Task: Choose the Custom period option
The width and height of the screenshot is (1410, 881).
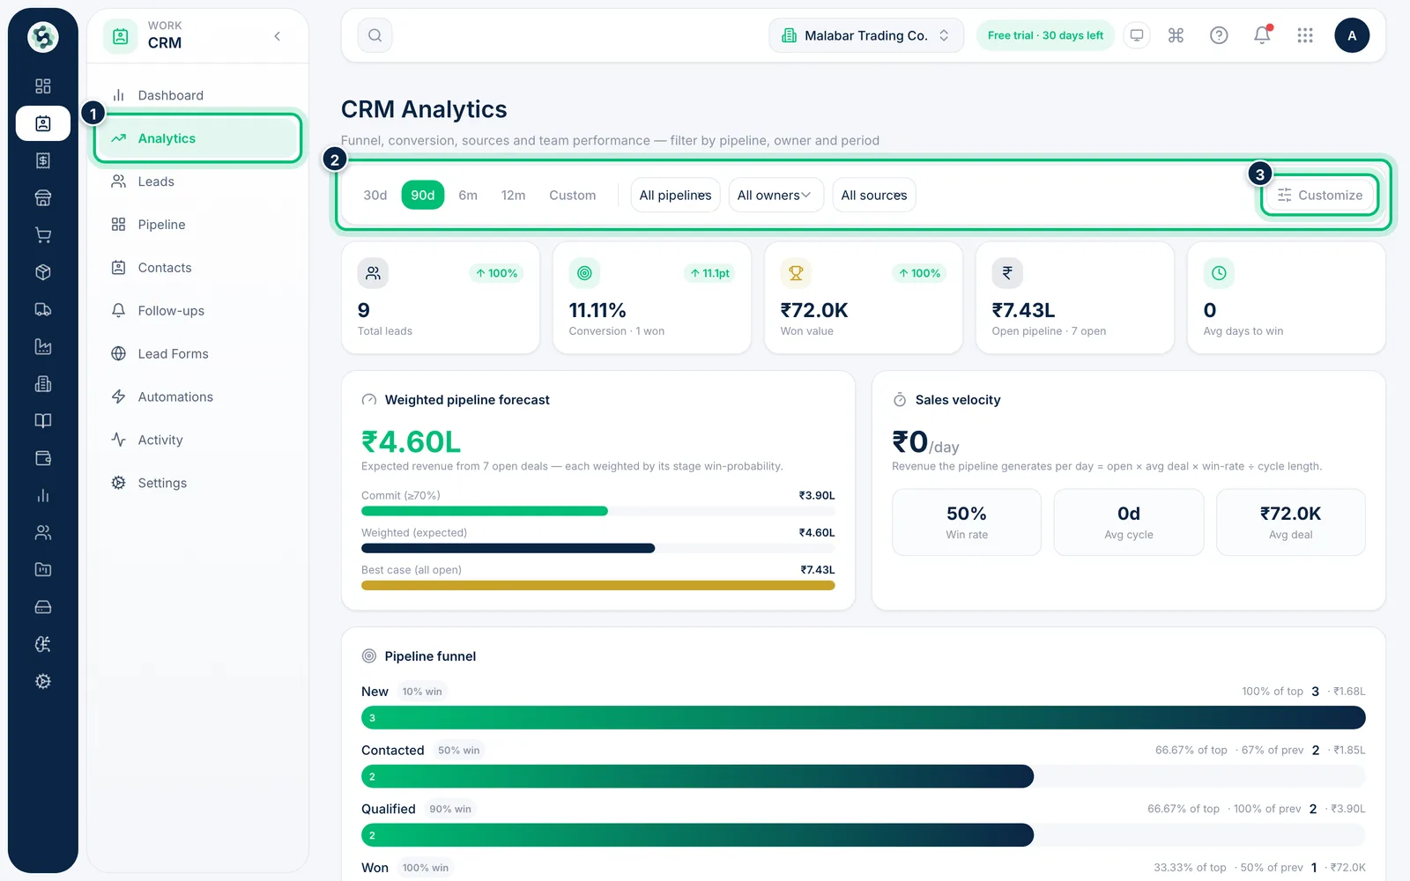Action: pos(573,195)
